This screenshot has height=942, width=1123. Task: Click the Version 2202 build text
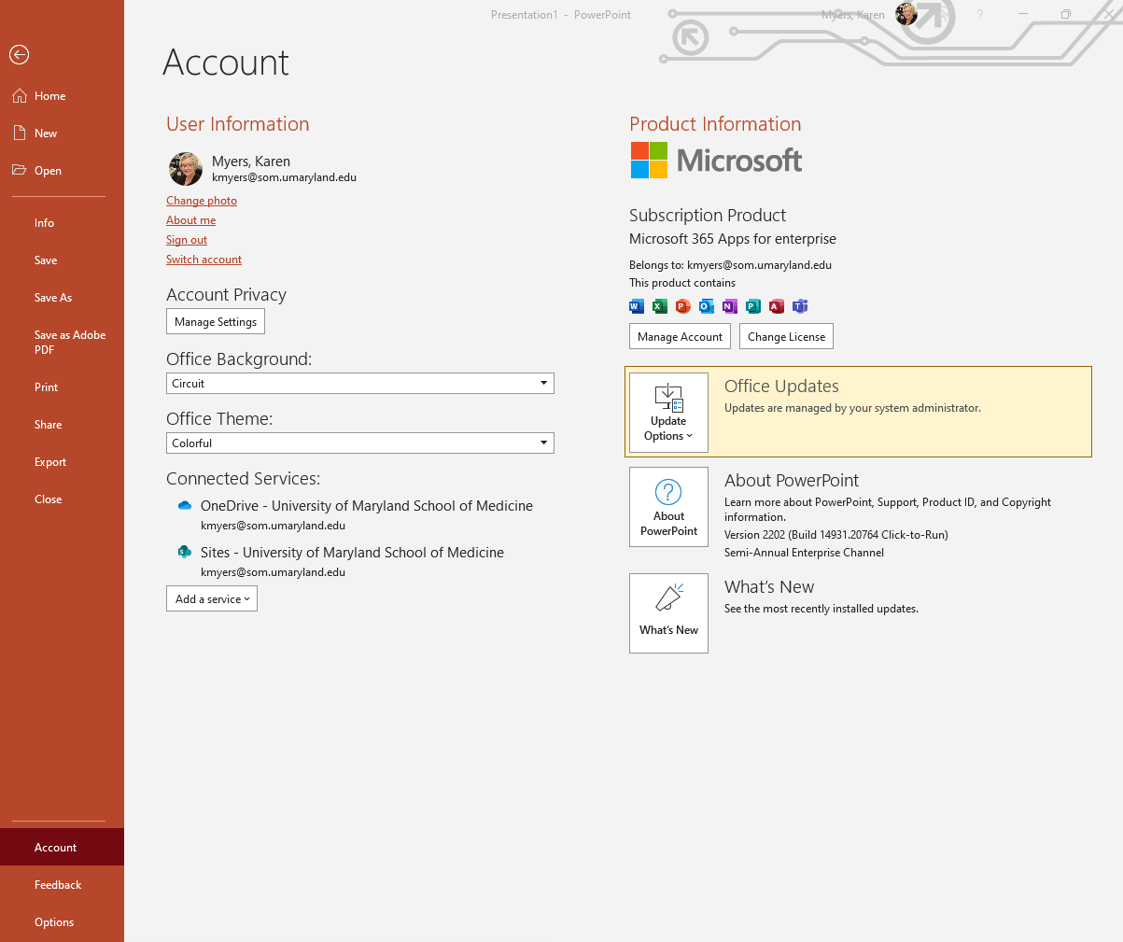tap(836, 535)
